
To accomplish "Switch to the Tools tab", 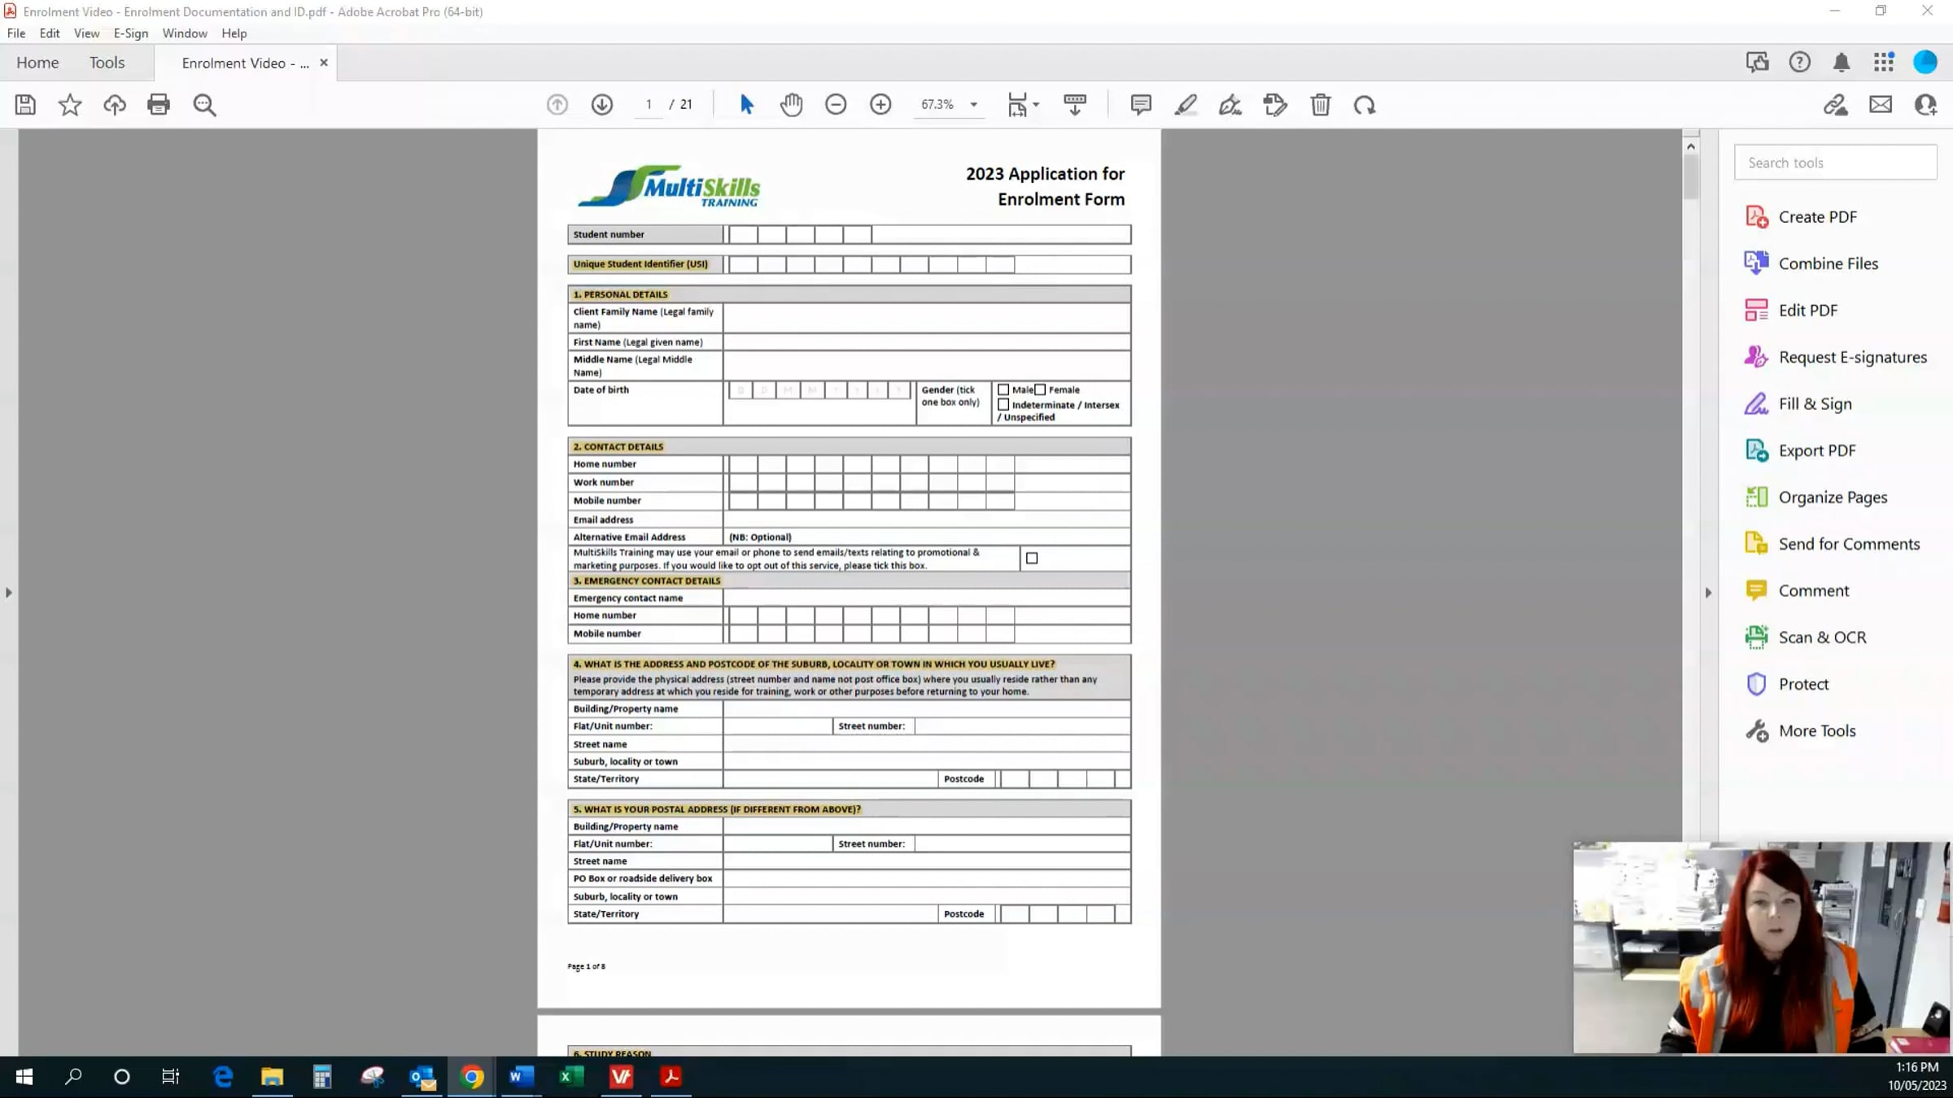I will [x=107, y=63].
